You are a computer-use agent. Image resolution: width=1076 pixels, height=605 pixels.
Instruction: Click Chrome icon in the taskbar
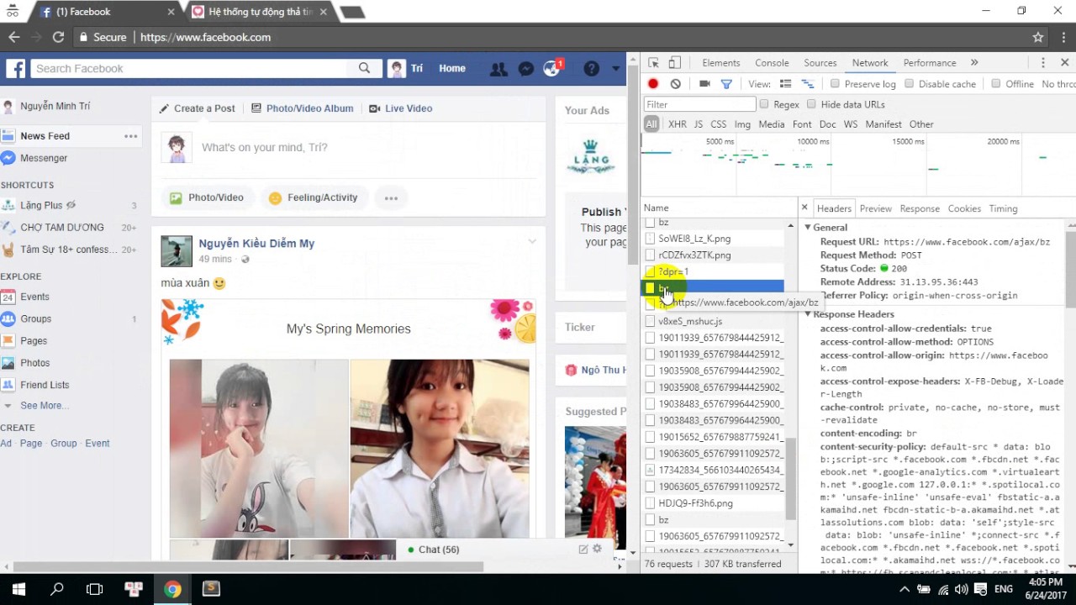[172, 589]
